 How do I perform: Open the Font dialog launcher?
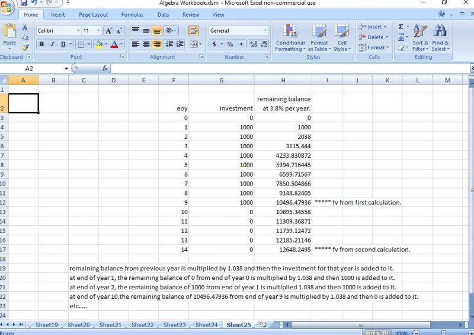tap(122, 56)
